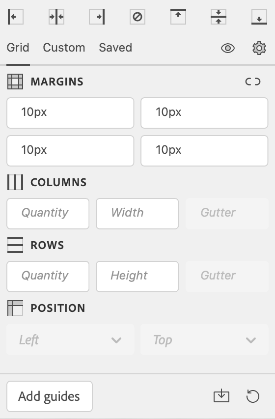The image size is (275, 419).
Task: Toggle guide visibility with the eye icon
Action: (x=228, y=48)
